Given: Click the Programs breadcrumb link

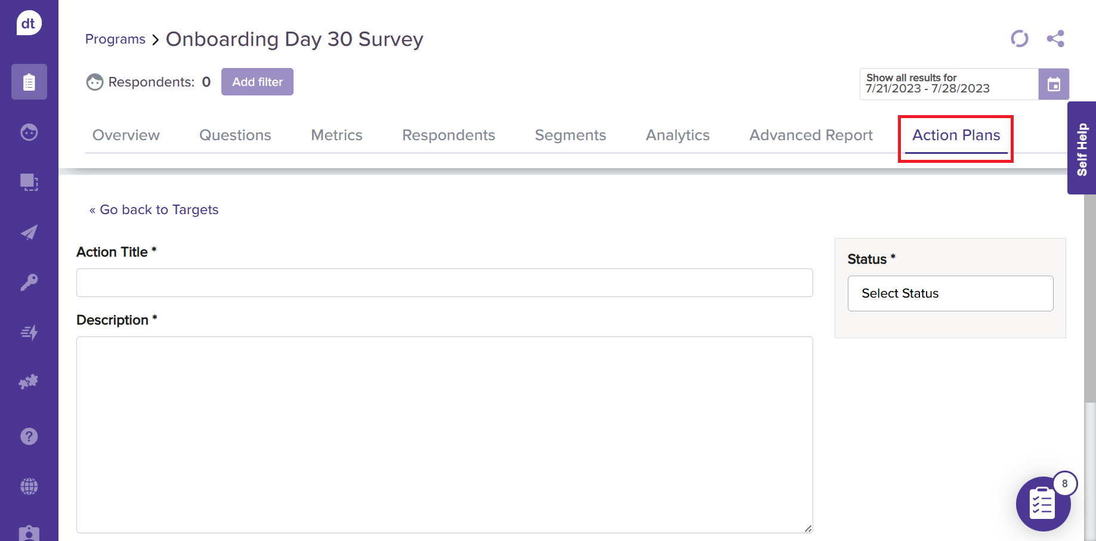Looking at the screenshot, I should pos(115,39).
